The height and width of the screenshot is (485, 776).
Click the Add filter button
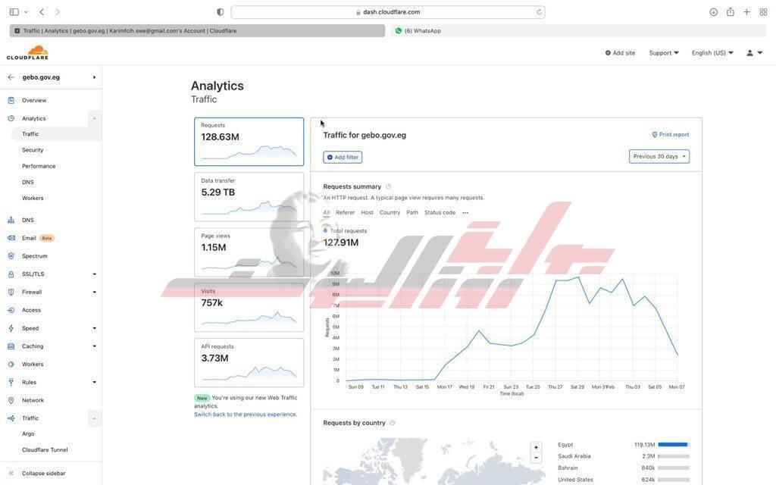(343, 157)
